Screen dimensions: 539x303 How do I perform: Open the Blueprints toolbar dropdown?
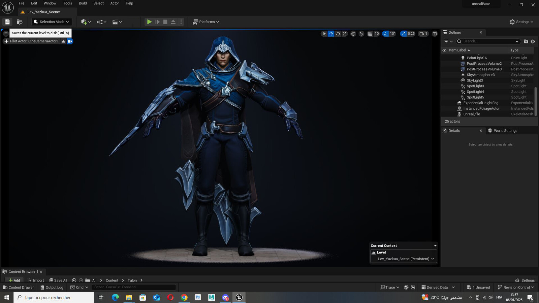pos(101,22)
